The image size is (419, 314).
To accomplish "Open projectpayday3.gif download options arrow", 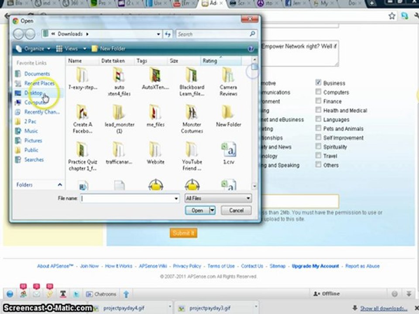I will (x=256, y=307).
